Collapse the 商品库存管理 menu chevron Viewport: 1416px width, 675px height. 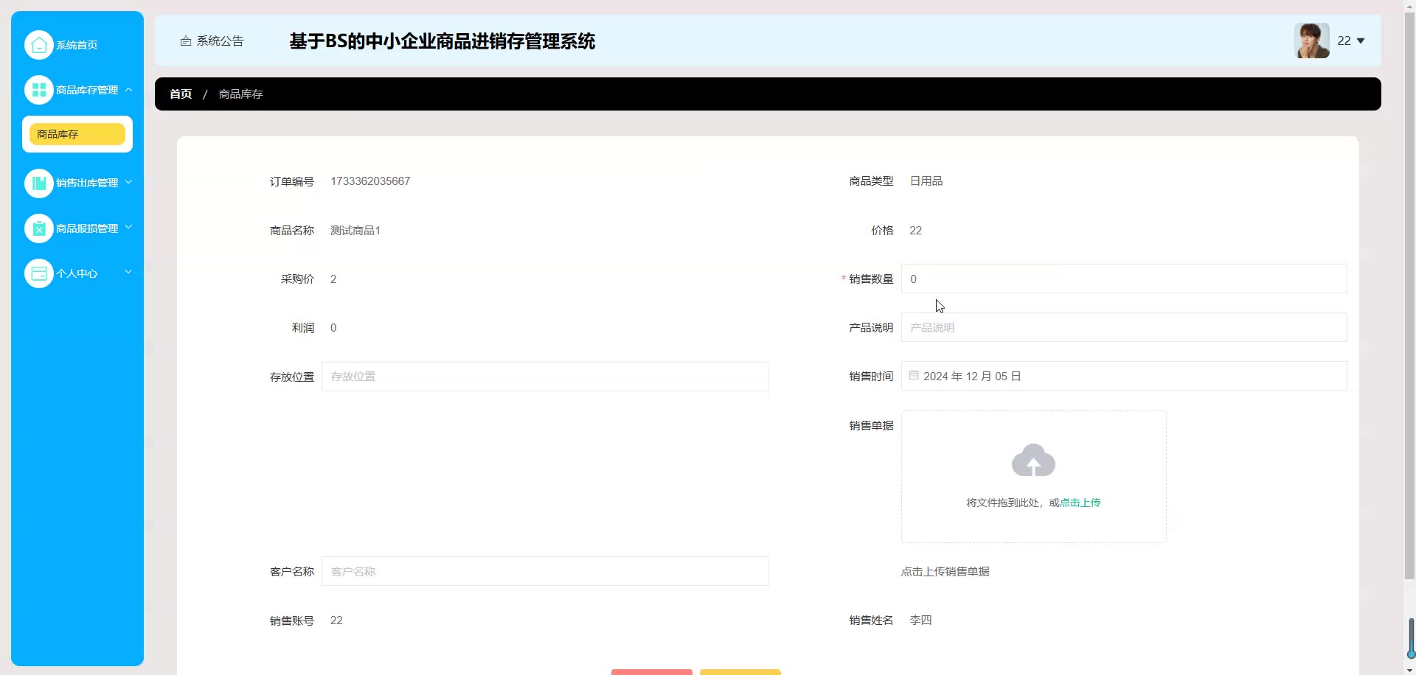128,90
